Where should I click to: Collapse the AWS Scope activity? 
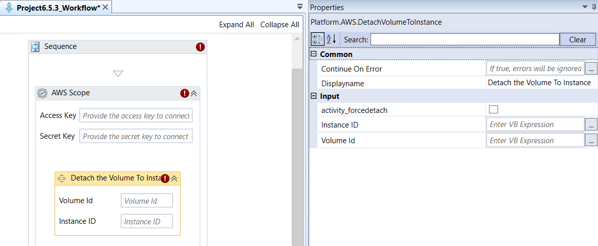click(x=194, y=93)
